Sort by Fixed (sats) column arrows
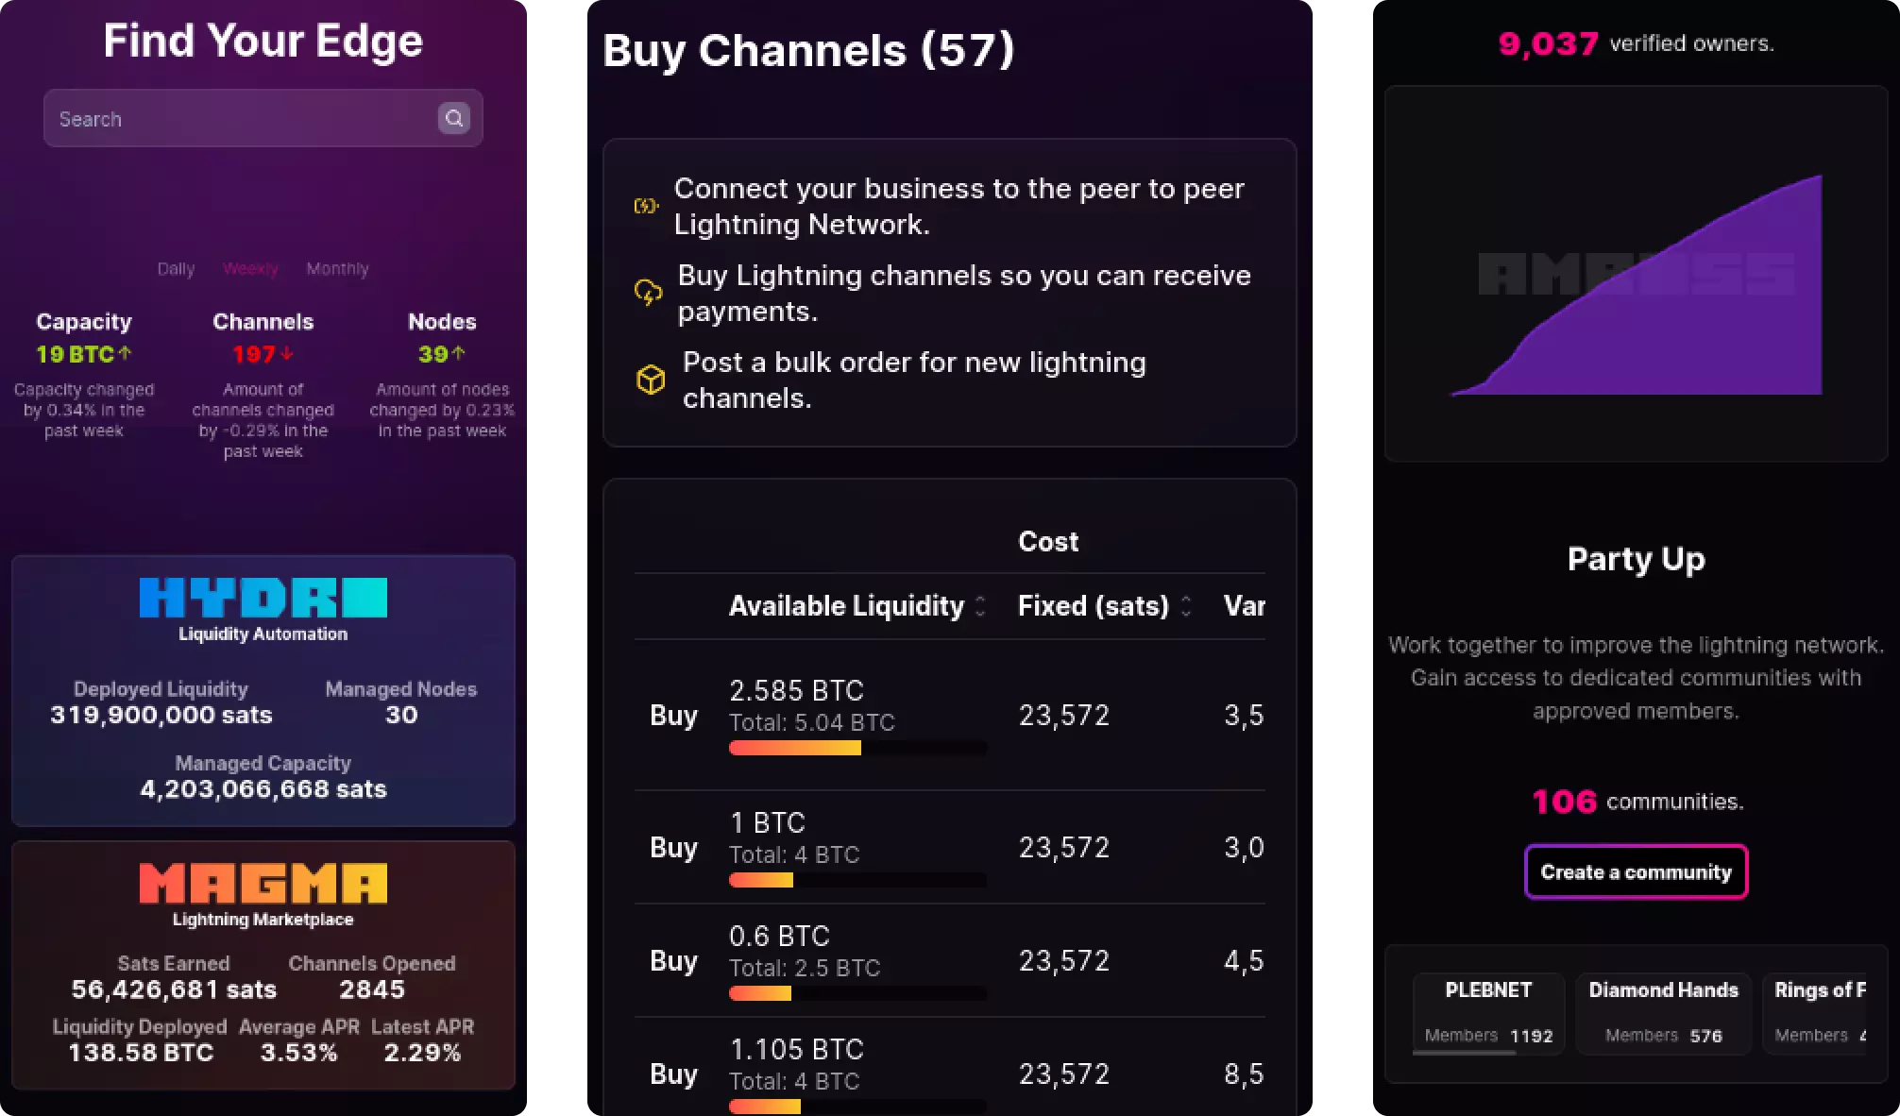The width and height of the screenshot is (1900, 1116). point(1186,606)
